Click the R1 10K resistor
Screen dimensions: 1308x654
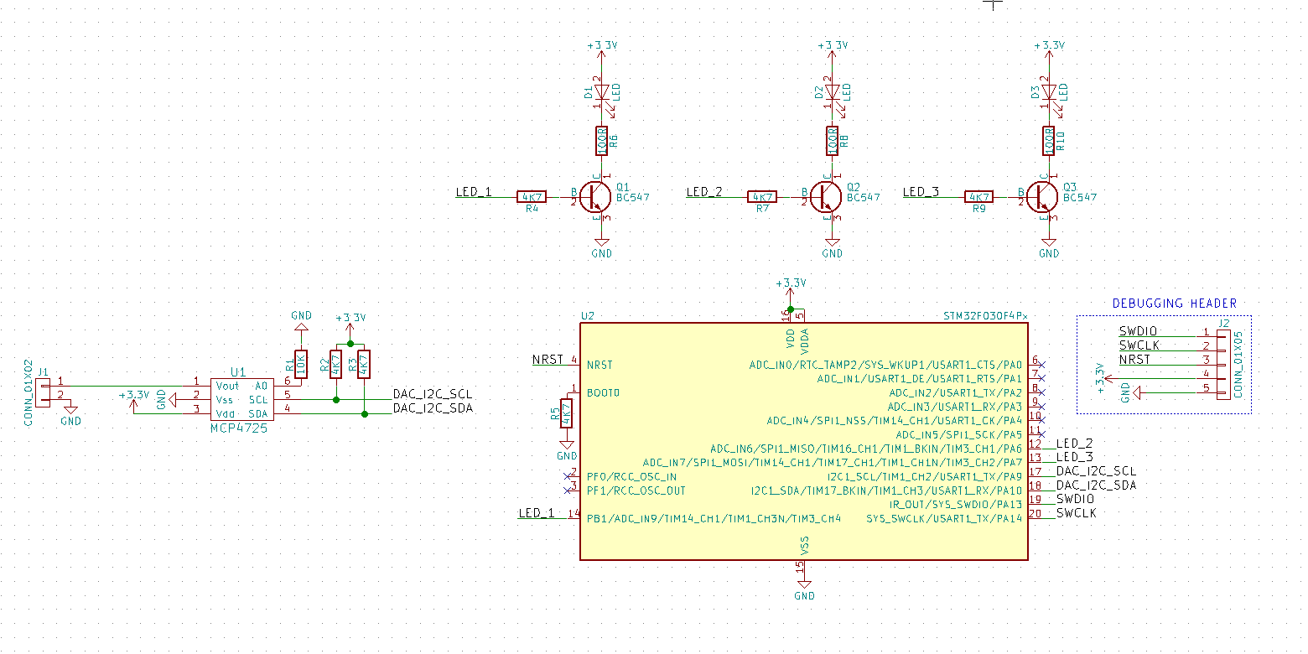[x=301, y=364]
